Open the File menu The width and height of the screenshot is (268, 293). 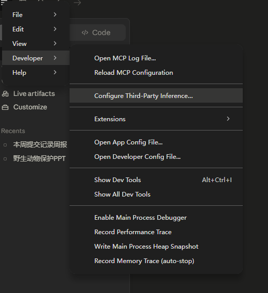coord(36,15)
